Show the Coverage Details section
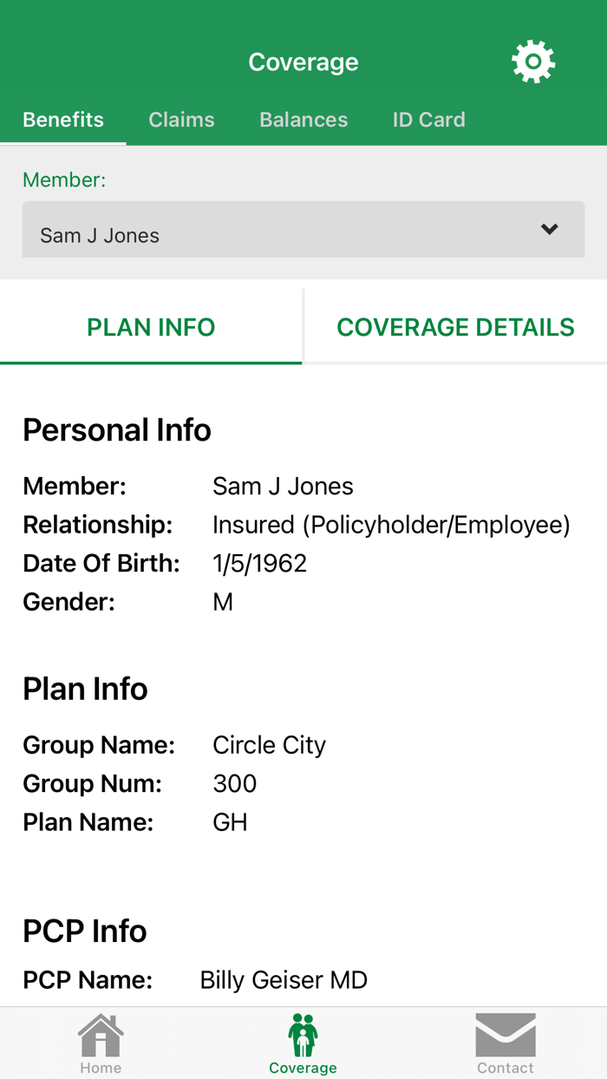The width and height of the screenshot is (607, 1079). click(x=455, y=327)
